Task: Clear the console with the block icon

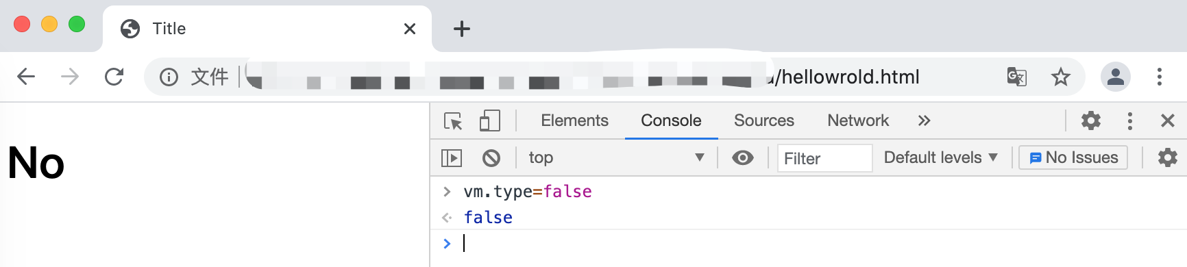Action: tap(491, 158)
